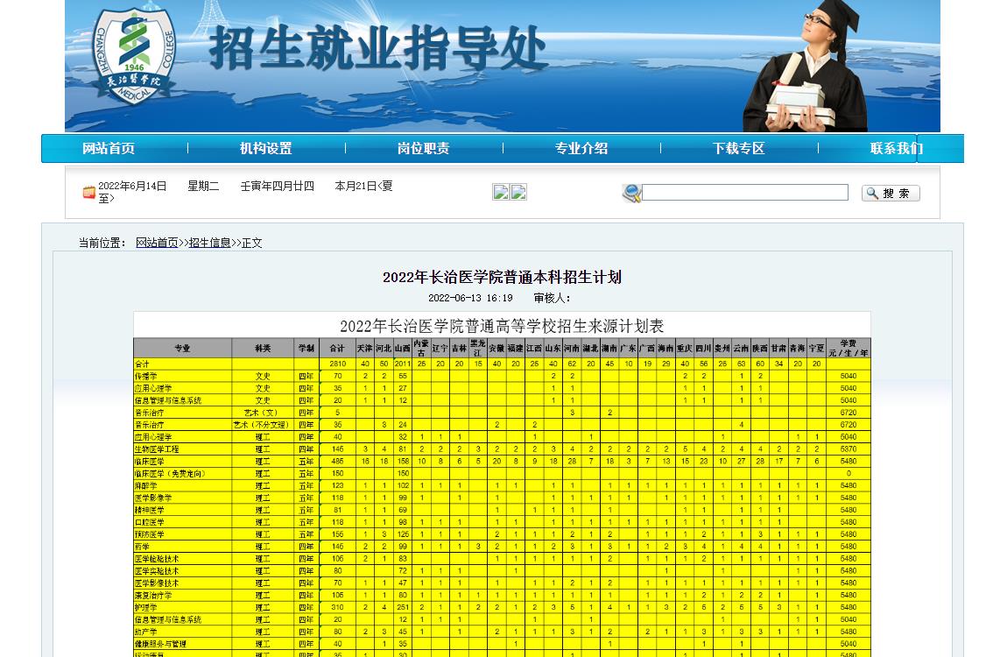Image resolution: width=1007 pixels, height=657 pixels.
Task: Click the magnifier icon beside search box
Action: point(631,193)
